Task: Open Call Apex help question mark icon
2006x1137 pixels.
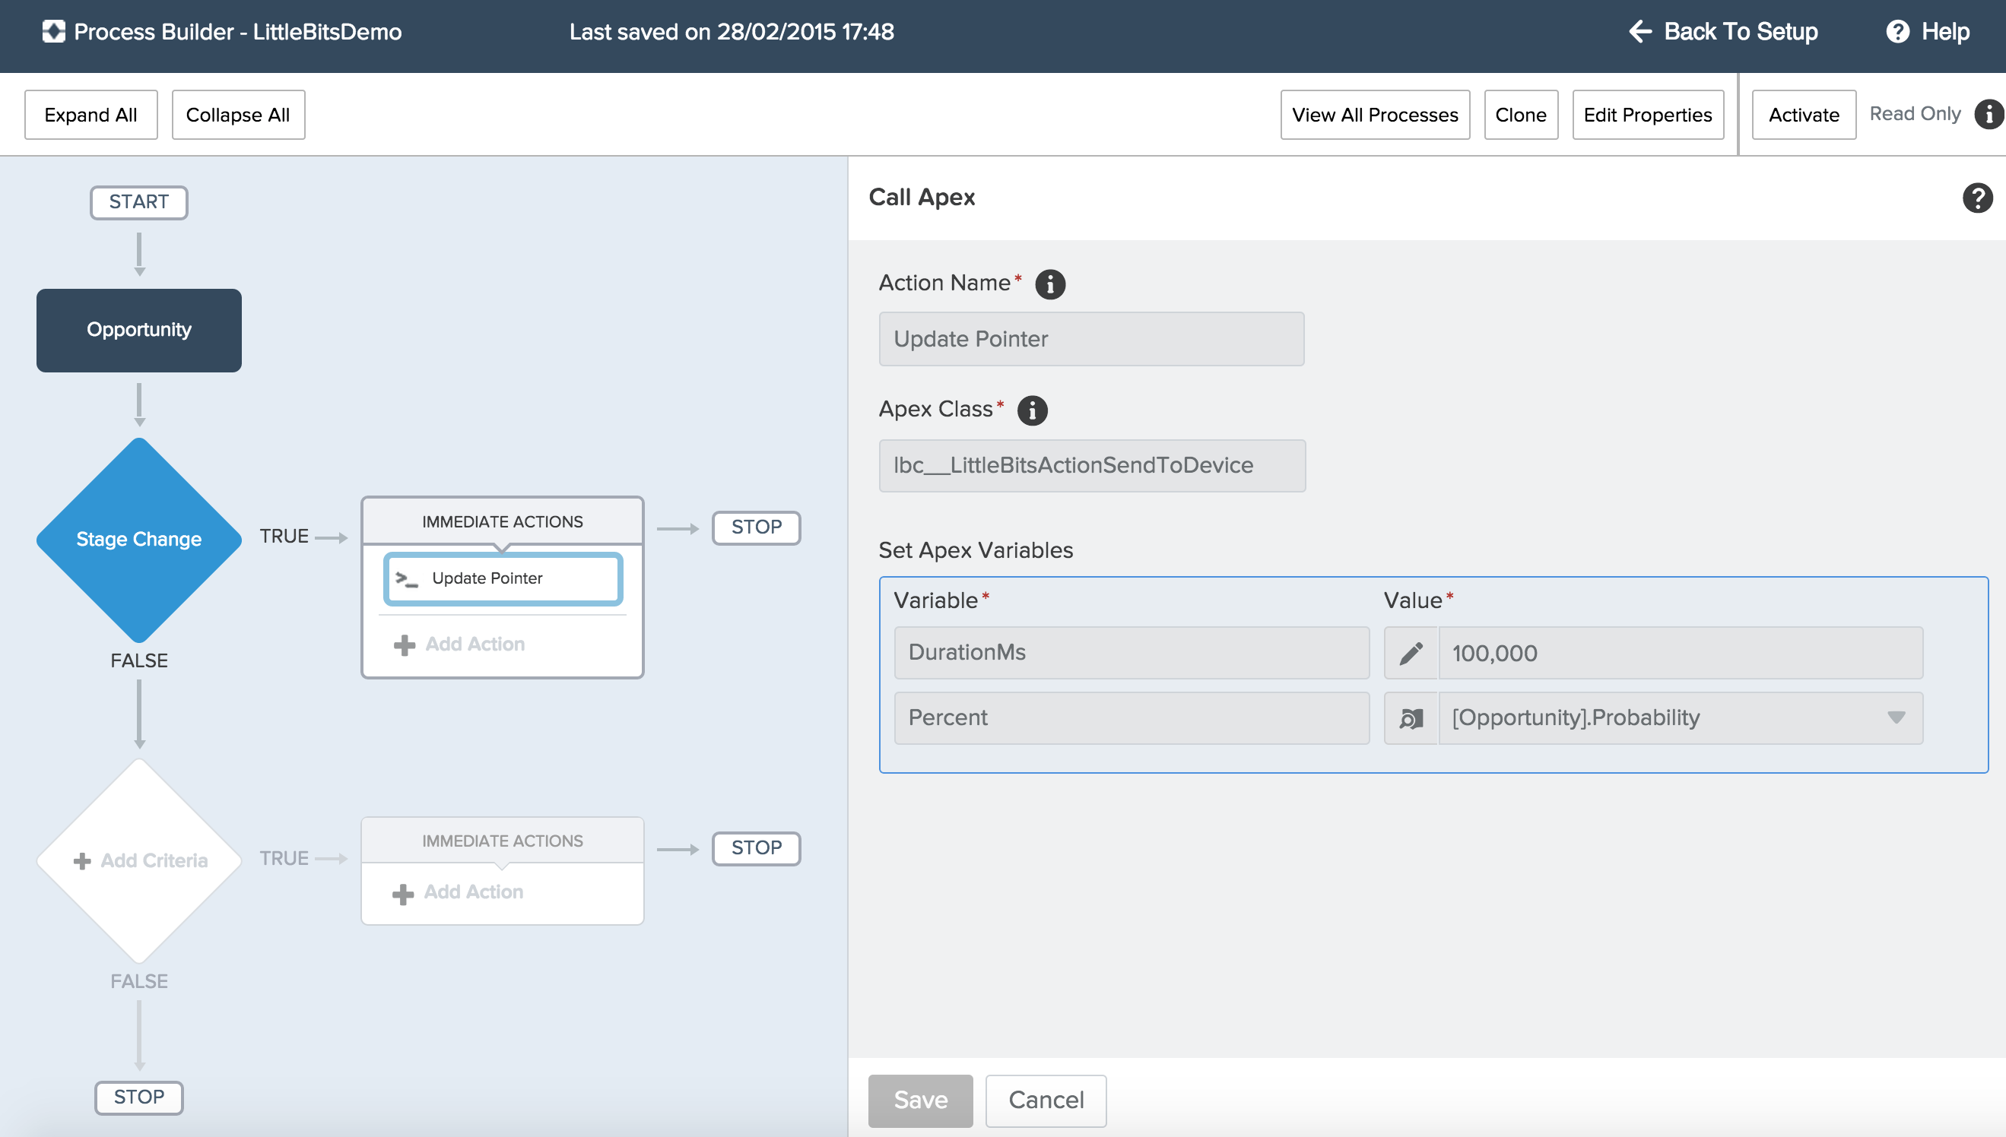Action: click(1977, 198)
